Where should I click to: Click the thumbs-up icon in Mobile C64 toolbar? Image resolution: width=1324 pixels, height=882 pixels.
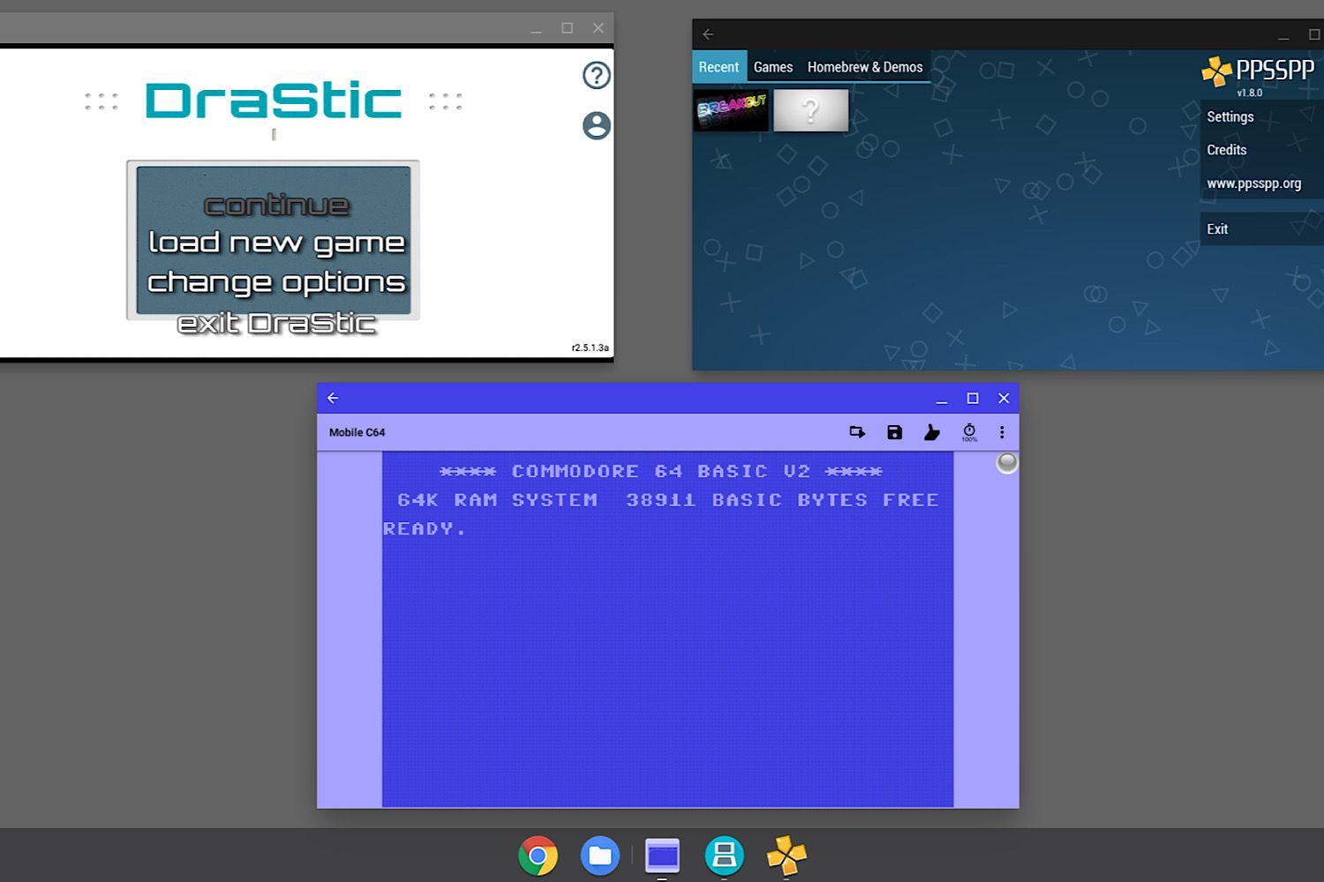click(931, 432)
